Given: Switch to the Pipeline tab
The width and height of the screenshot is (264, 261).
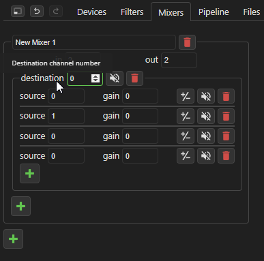Looking at the screenshot, I should point(214,12).
